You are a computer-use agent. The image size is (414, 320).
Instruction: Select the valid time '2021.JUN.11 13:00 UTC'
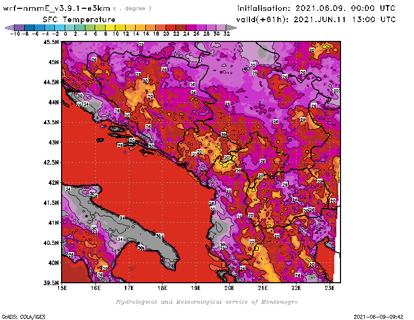[x=345, y=19]
